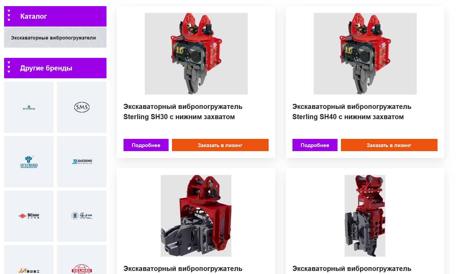This screenshot has width=459, height=274.
Task: Open the SMS brand logo tile
Action: coord(82,107)
